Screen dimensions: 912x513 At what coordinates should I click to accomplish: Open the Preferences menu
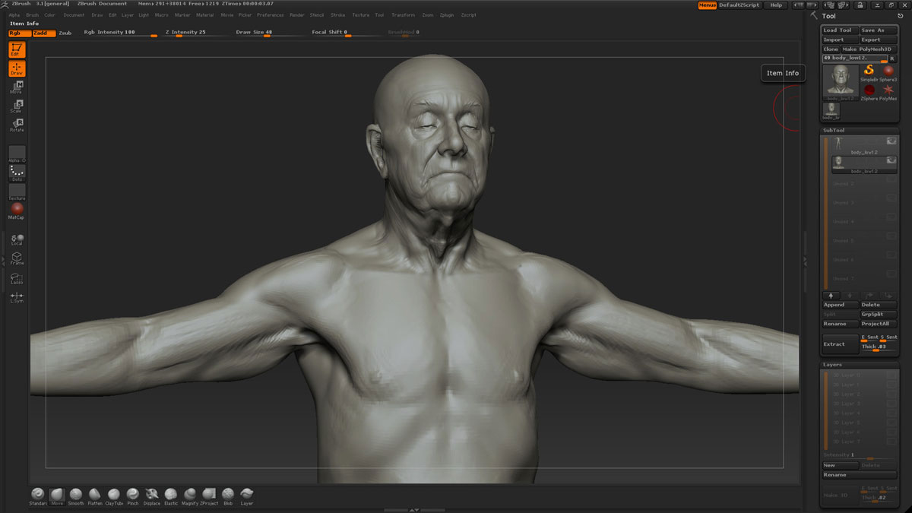click(x=270, y=14)
